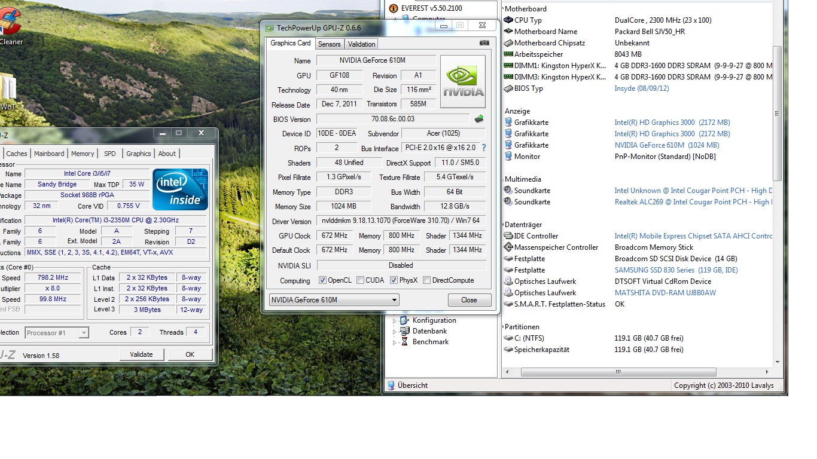This screenshot has height=459, width=817.
Task: Expand the Benchmark tree node
Action: point(394,342)
